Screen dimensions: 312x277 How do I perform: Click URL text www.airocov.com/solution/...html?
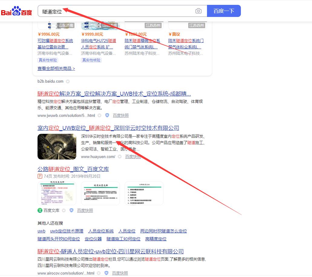pos(66,273)
